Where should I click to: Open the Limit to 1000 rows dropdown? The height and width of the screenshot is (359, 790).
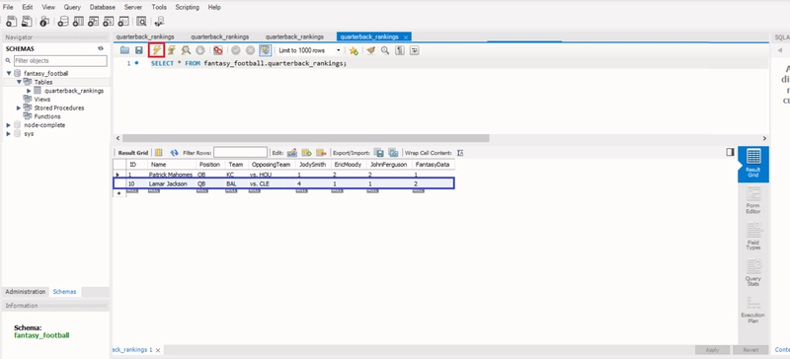coord(339,50)
